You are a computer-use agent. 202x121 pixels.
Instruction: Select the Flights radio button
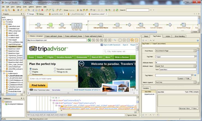pos(31,71)
